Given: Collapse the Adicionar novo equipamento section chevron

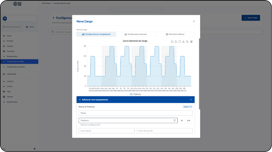Looking at the screenshot, I should [x=191, y=100].
